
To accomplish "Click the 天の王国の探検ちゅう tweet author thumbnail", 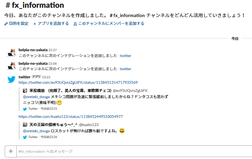I will point(25,124).
